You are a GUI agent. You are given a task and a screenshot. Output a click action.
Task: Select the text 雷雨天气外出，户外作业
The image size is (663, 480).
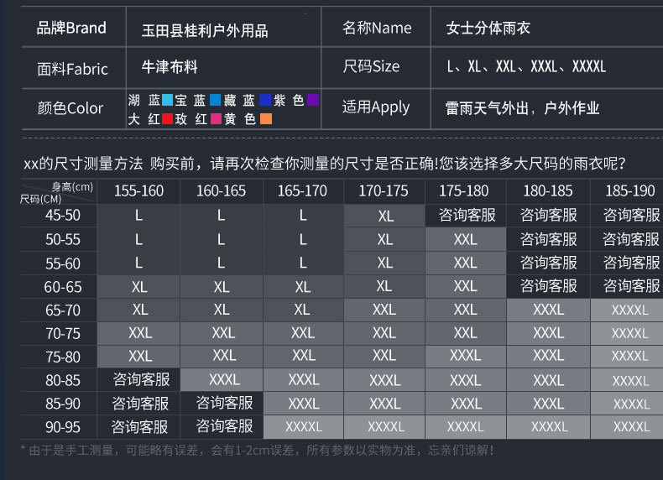coord(522,108)
